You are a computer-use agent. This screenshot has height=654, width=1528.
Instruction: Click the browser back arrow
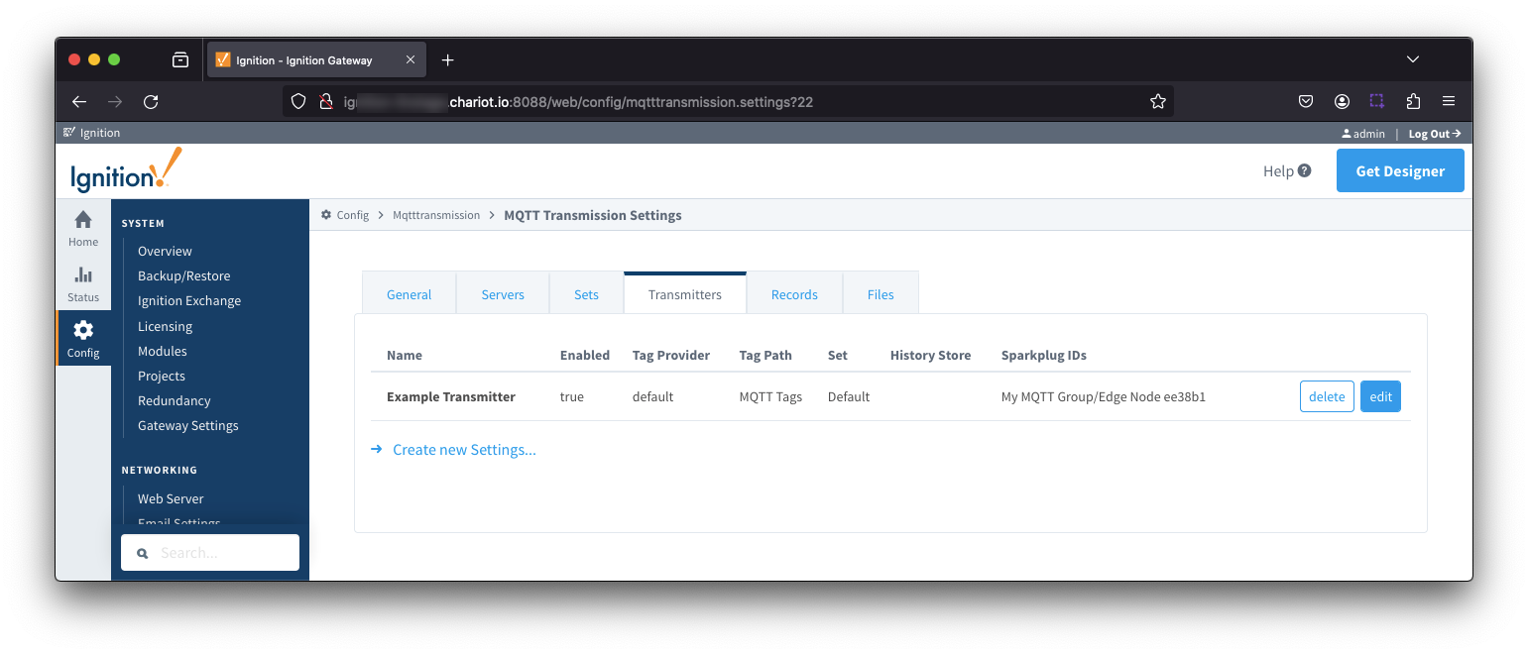click(x=79, y=101)
